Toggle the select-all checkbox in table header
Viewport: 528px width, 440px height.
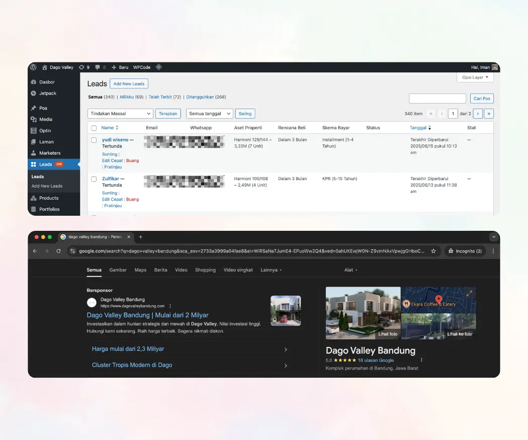pos(94,128)
